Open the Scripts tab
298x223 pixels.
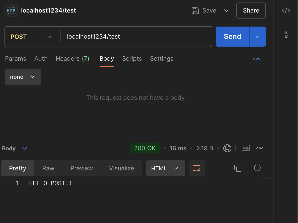[132, 59]
